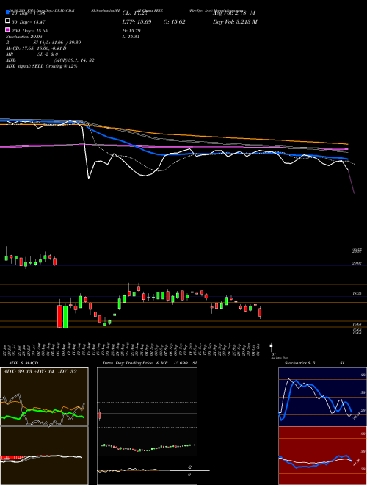The width and height of the screenshot is (367, 485).
Task: Select the '50 Day - 18.47' legend text
Action: click(x=29, y=22)
